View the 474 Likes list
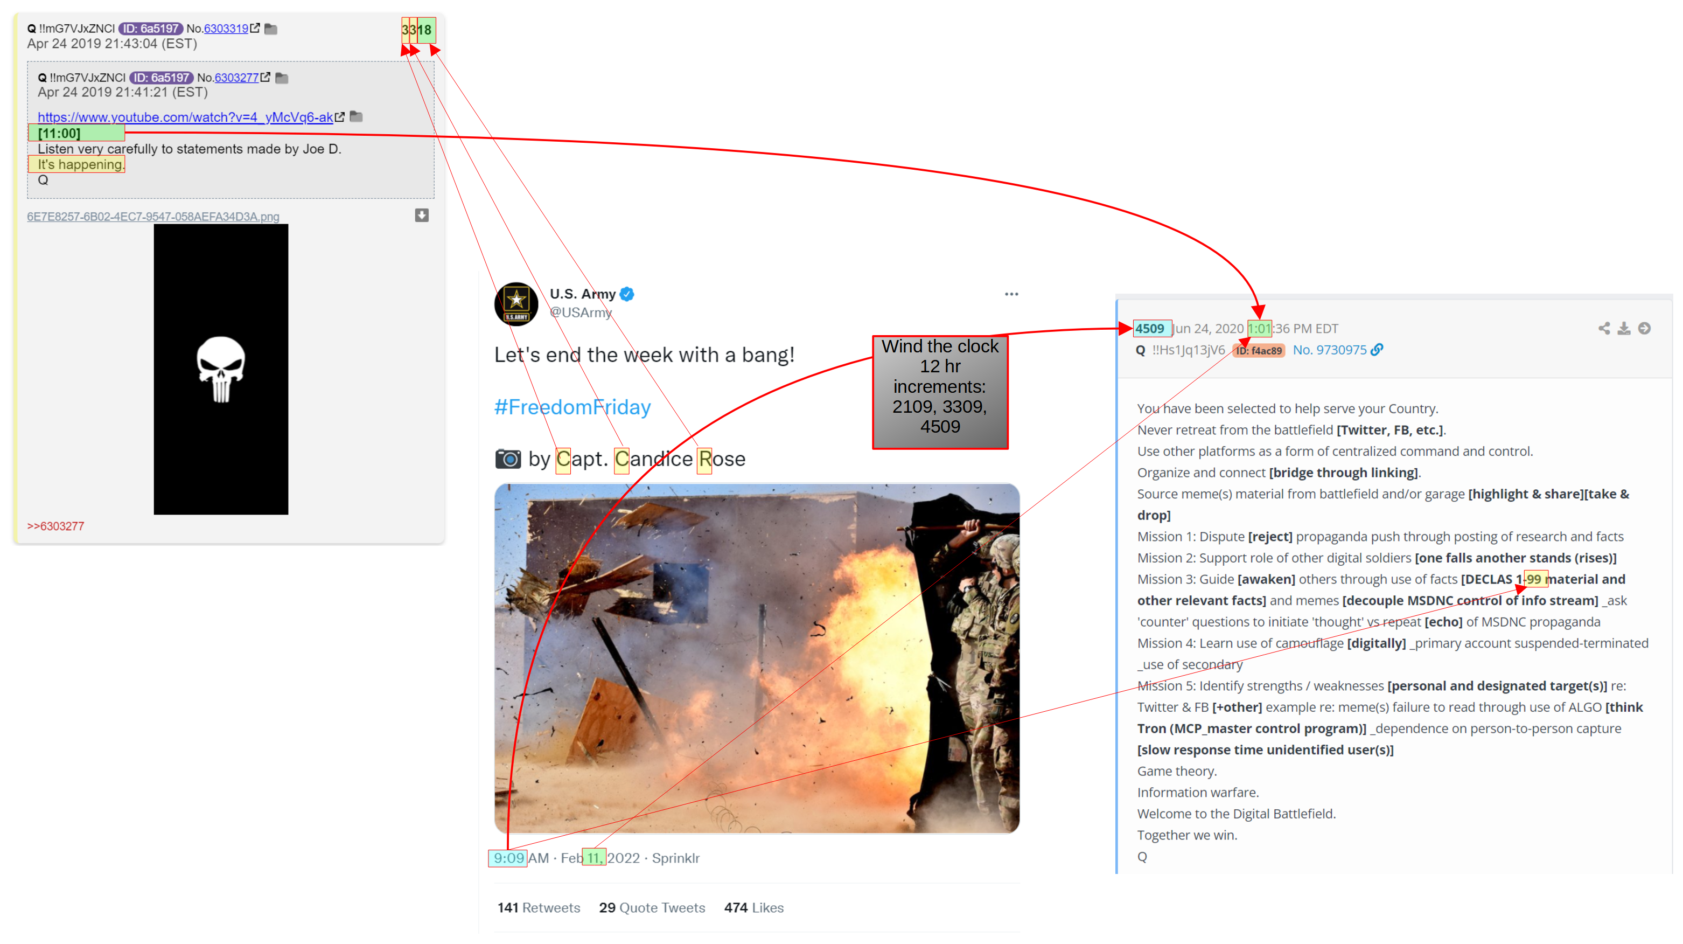Screen dimensions: 1683x944 [x=754, y=908]
